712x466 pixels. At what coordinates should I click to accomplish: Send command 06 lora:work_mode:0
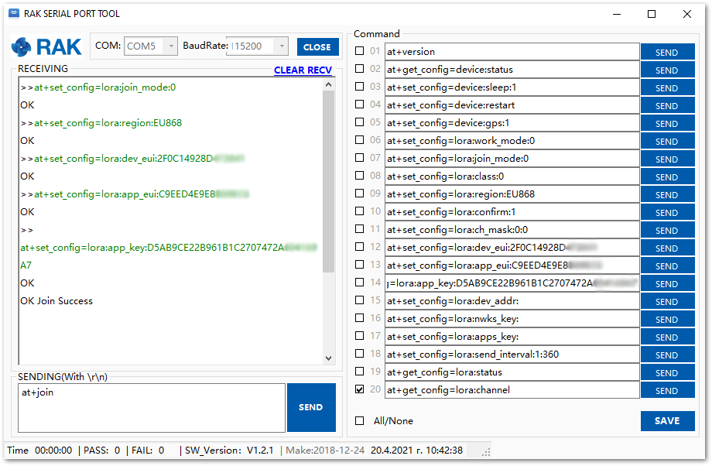pyautogui.click(x=667, y=141)
